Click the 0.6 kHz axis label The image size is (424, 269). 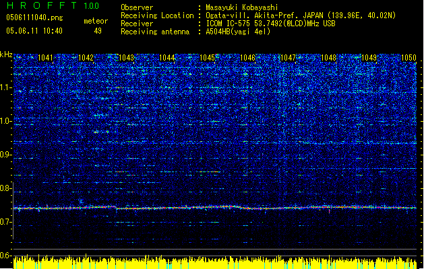5,256
